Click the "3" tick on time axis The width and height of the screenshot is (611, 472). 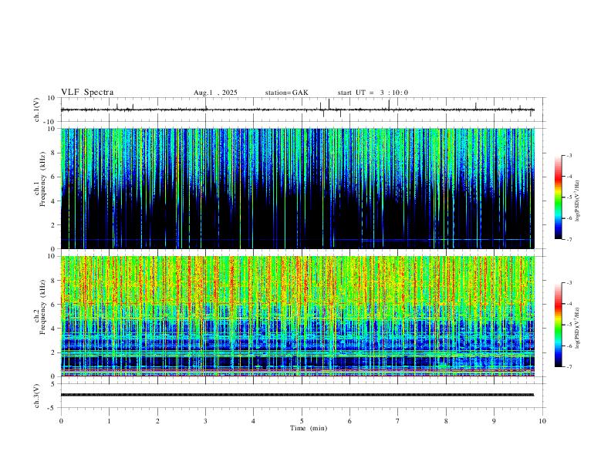(205, 421)
